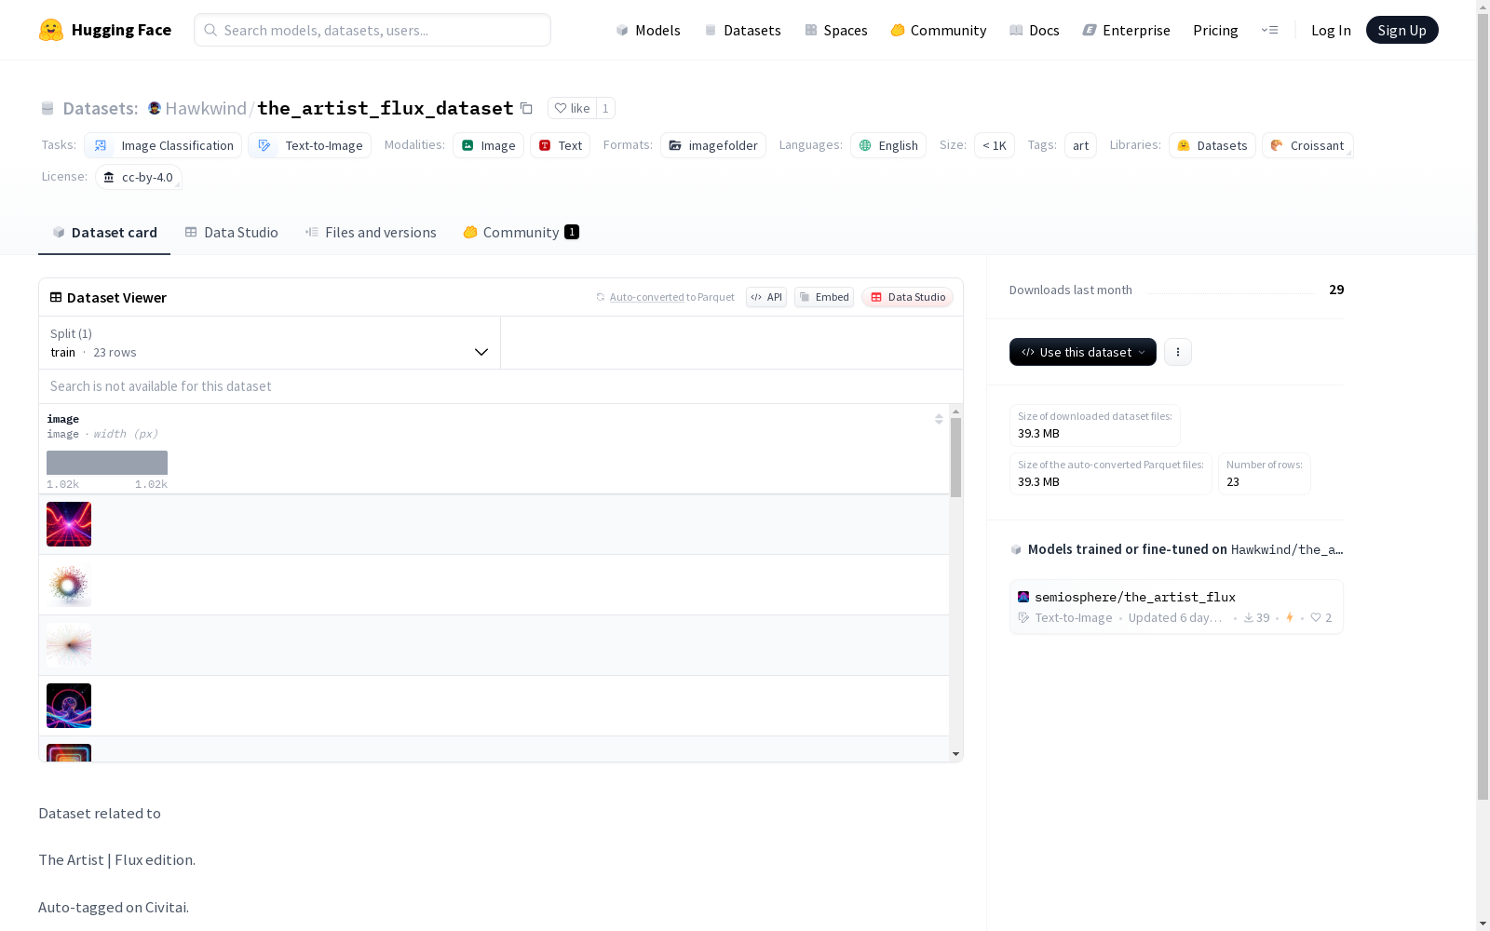Open the semiosphere/the_artist_flux model card
1490x931 pixels.
pos(1176,606)
